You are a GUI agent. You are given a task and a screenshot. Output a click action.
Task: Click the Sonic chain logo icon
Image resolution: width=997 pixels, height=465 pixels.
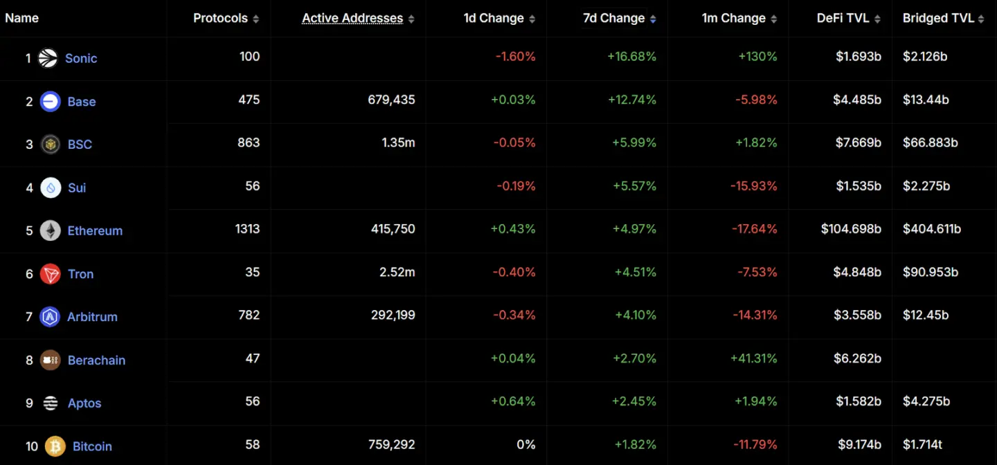[48, 58]
